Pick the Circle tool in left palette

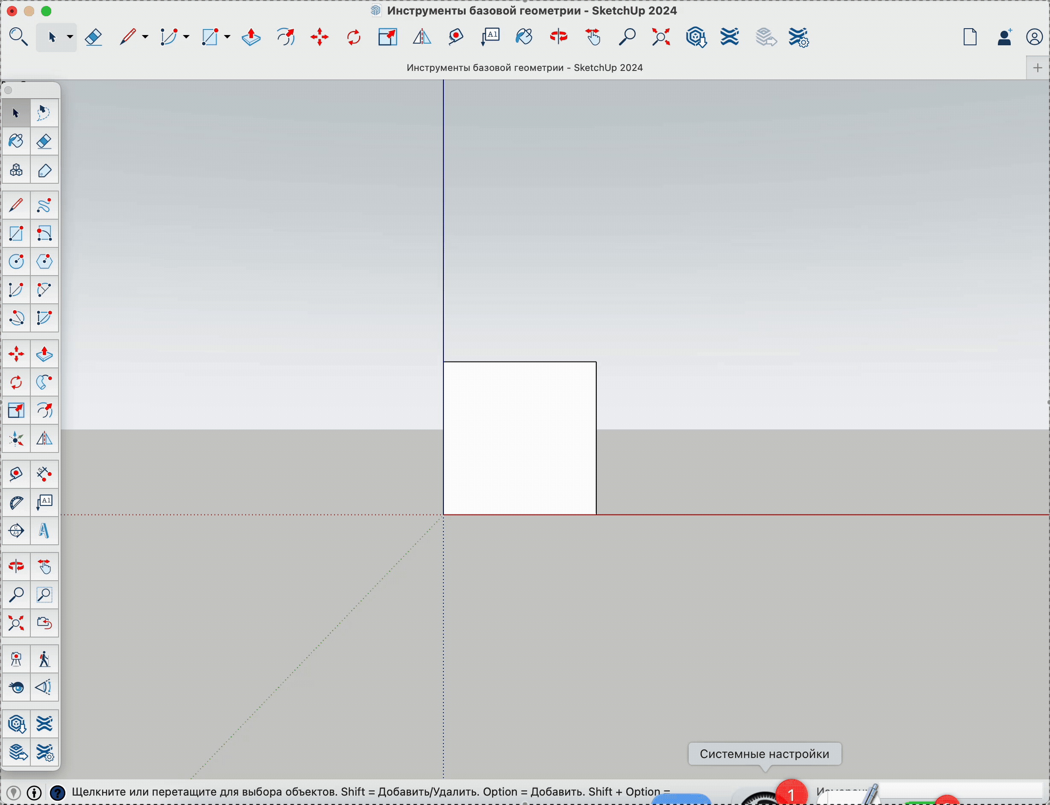(x=16, y=261)
